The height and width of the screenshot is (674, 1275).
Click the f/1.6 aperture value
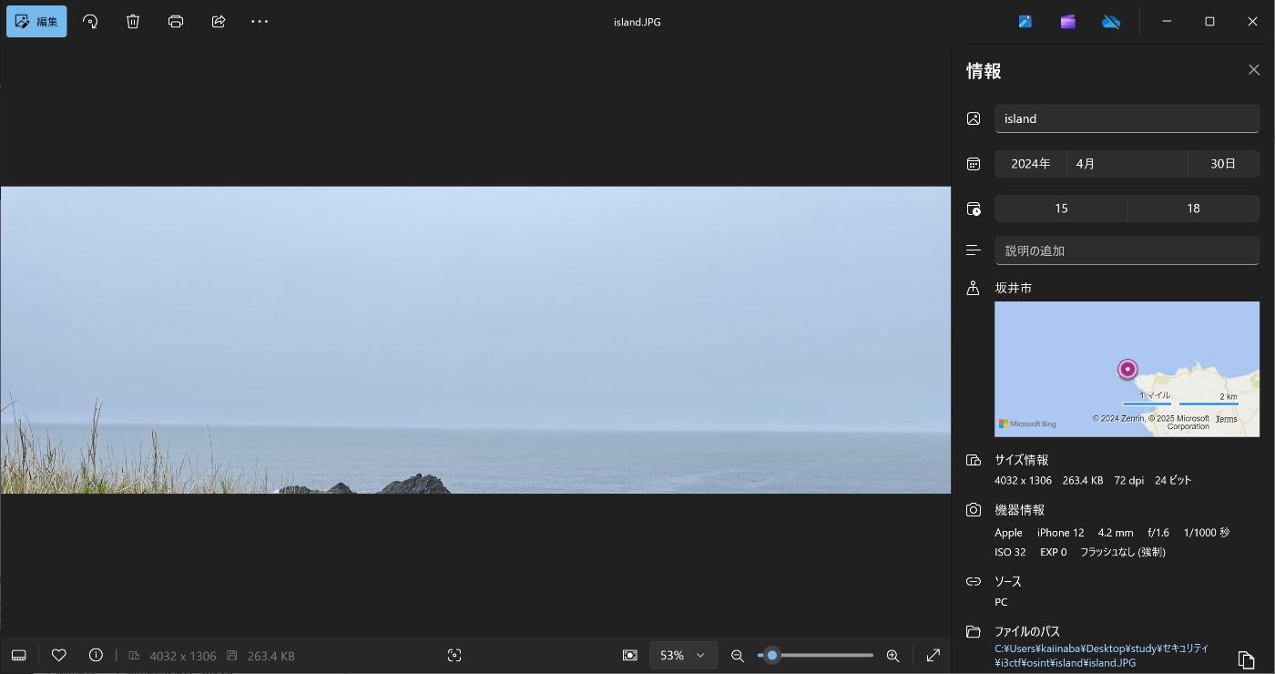click(x=1158, y=533)
